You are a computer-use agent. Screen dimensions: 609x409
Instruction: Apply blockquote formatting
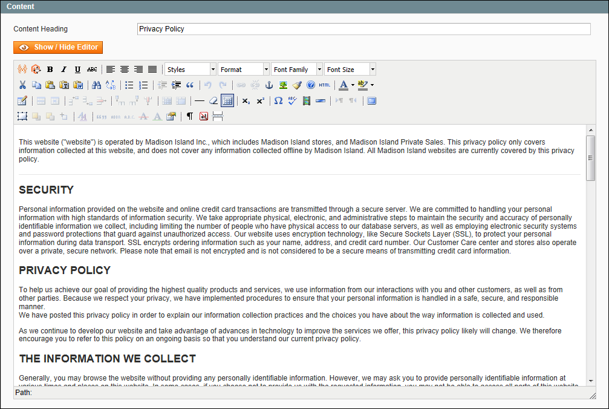(x=190, y=85)
